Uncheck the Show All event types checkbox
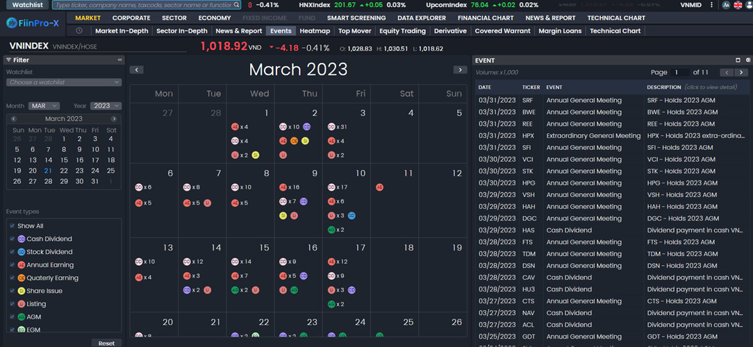 pos(12,226)
